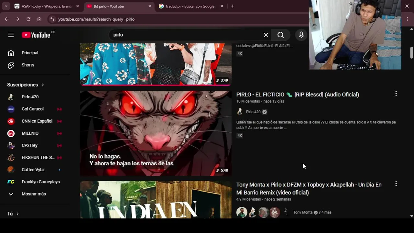Click page vertical scrollbar thumb
Image resolution: width=414 pixels, height=233 pixels.
[412, 53]
